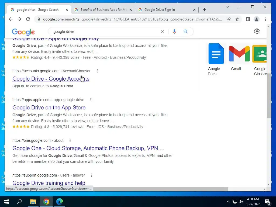Image resolution: width=276 pixels, height=207 pixels.
Task: Open taskbar search
Action: [x=19, y=202]
